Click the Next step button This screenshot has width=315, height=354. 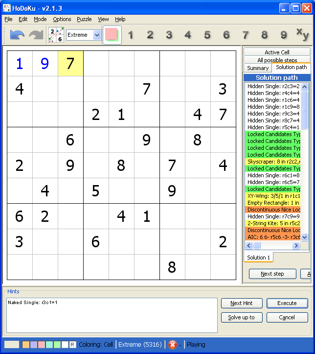click(272, 274)
